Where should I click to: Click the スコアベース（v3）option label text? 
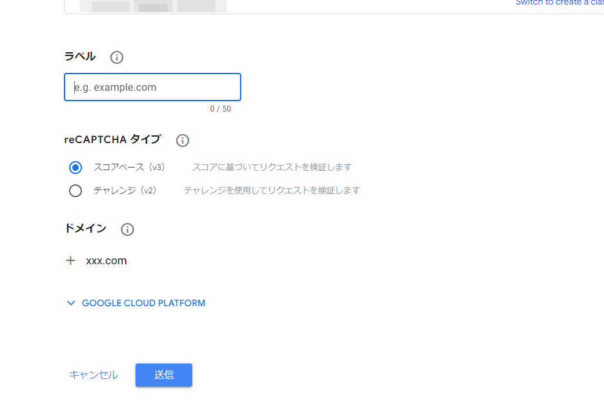[129, 168]
